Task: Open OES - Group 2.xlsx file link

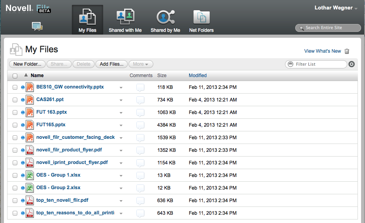Action: click(x=58, y=188)
